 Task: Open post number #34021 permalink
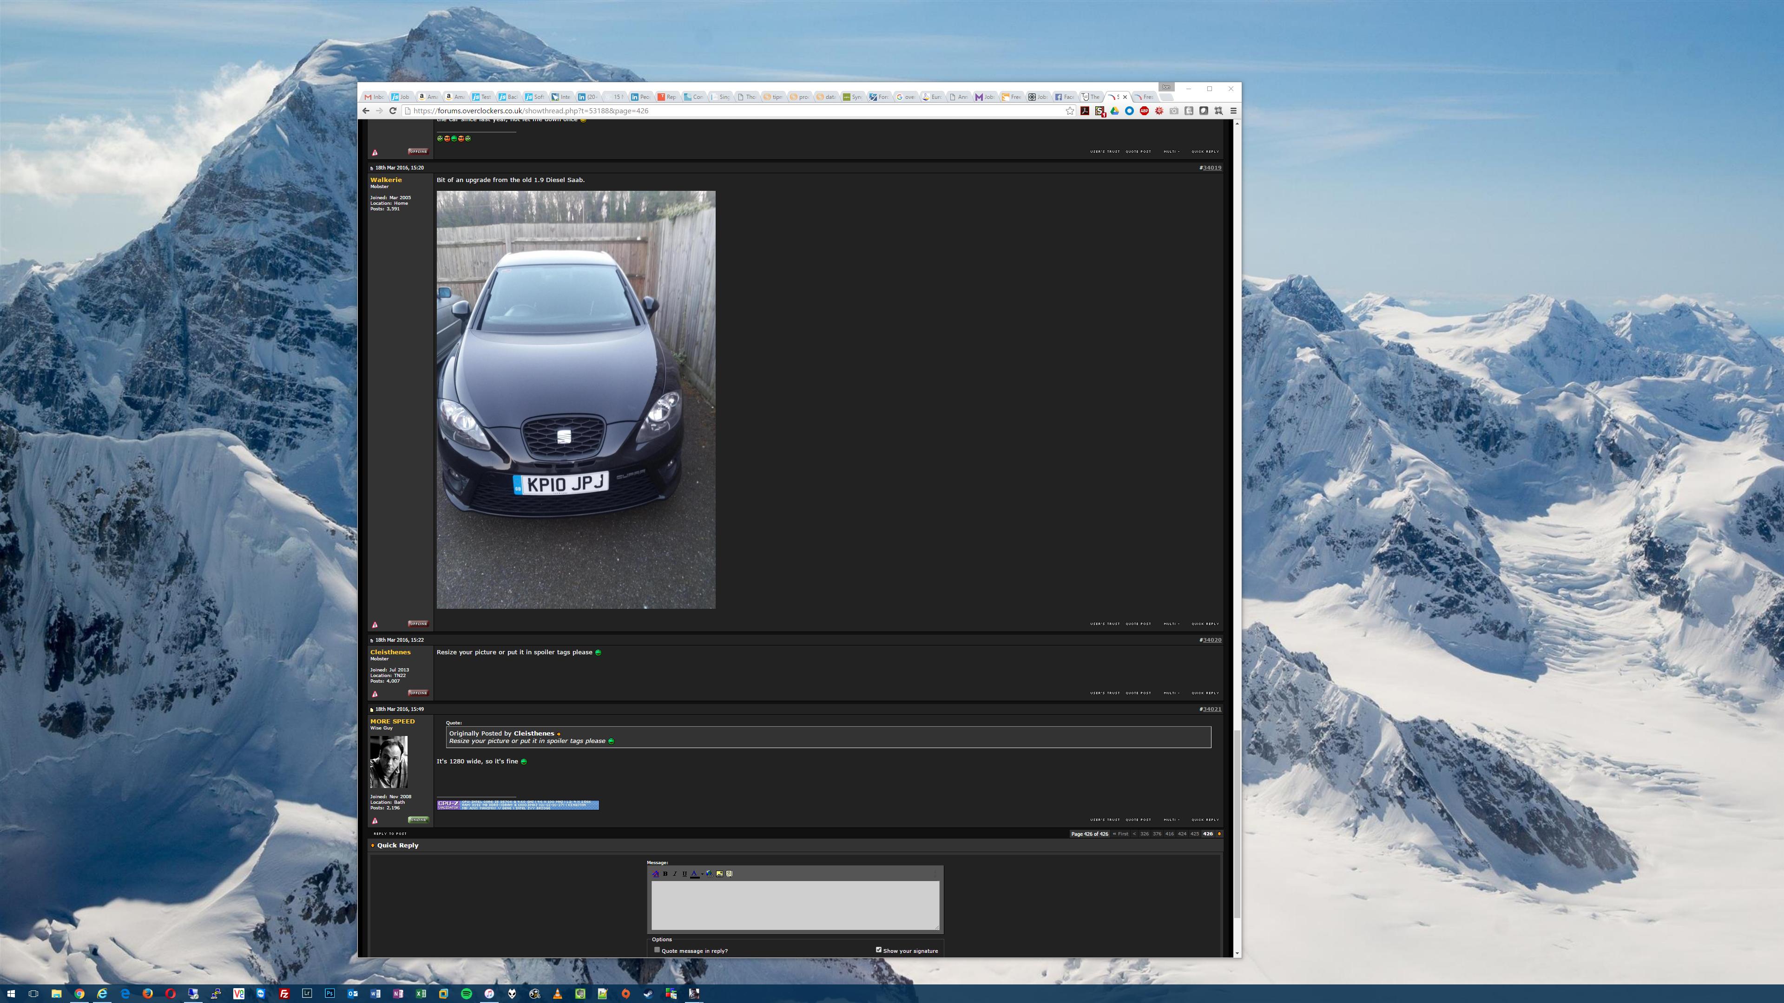(x=1212, y=709)
